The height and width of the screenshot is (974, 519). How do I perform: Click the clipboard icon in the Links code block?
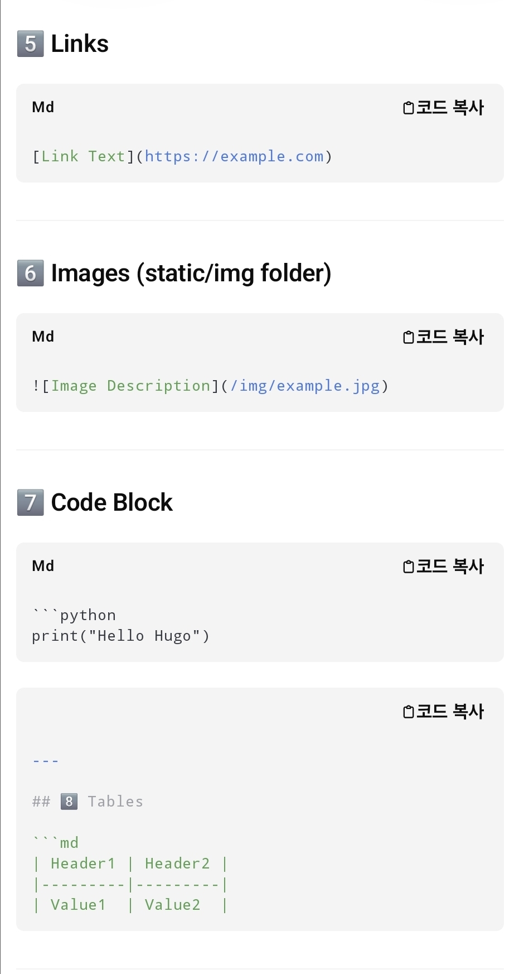pos(409,108)
